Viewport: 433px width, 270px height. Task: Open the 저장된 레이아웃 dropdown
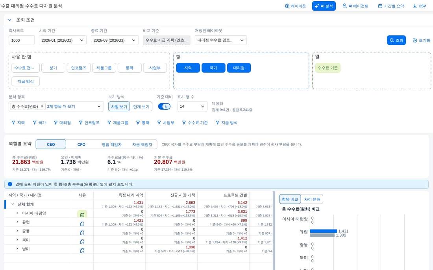tap(221, 40)
